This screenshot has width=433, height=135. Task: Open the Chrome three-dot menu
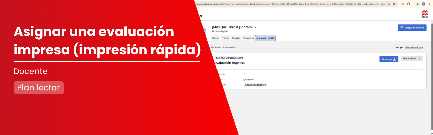429,4
